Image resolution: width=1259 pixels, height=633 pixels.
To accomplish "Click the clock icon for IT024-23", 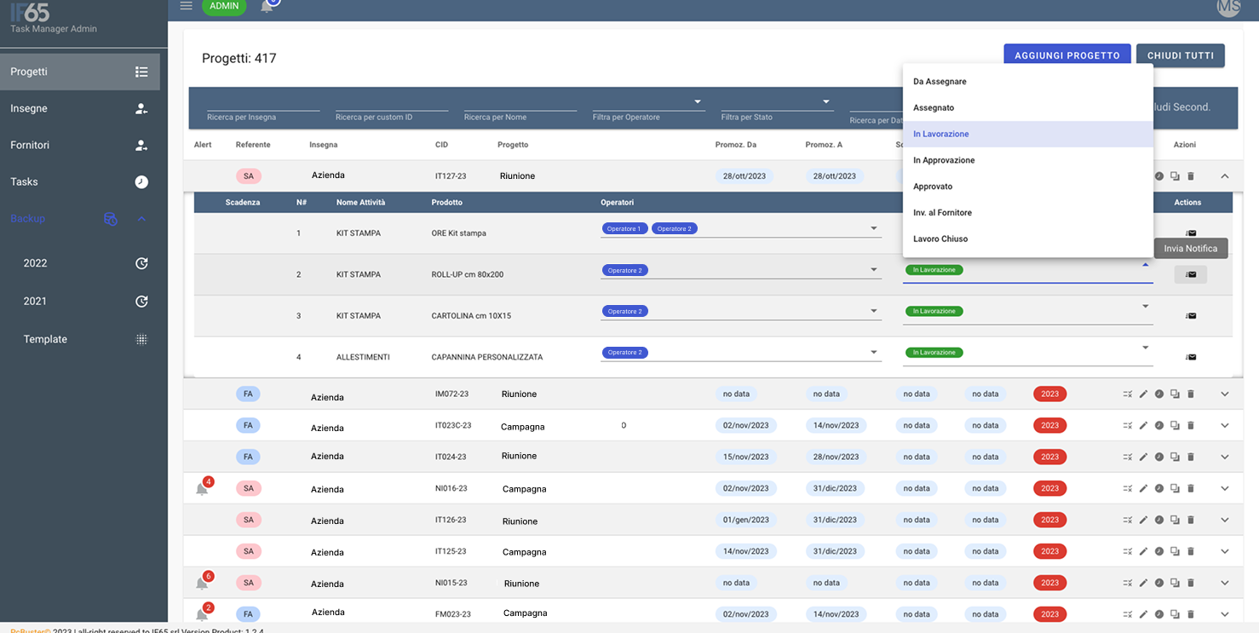I will click(x=1158, y=457).
